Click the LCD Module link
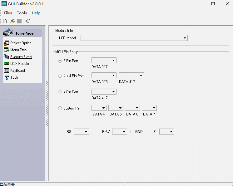This screenshot has height=186, width=233. 19,64
